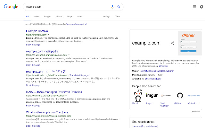Screen dimensions: 205x128
Task: Click the Feedback link
Action: point(196,112)
